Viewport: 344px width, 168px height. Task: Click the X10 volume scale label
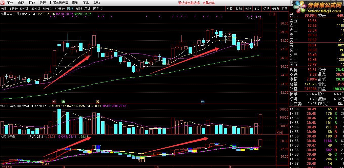click(279, 132)
